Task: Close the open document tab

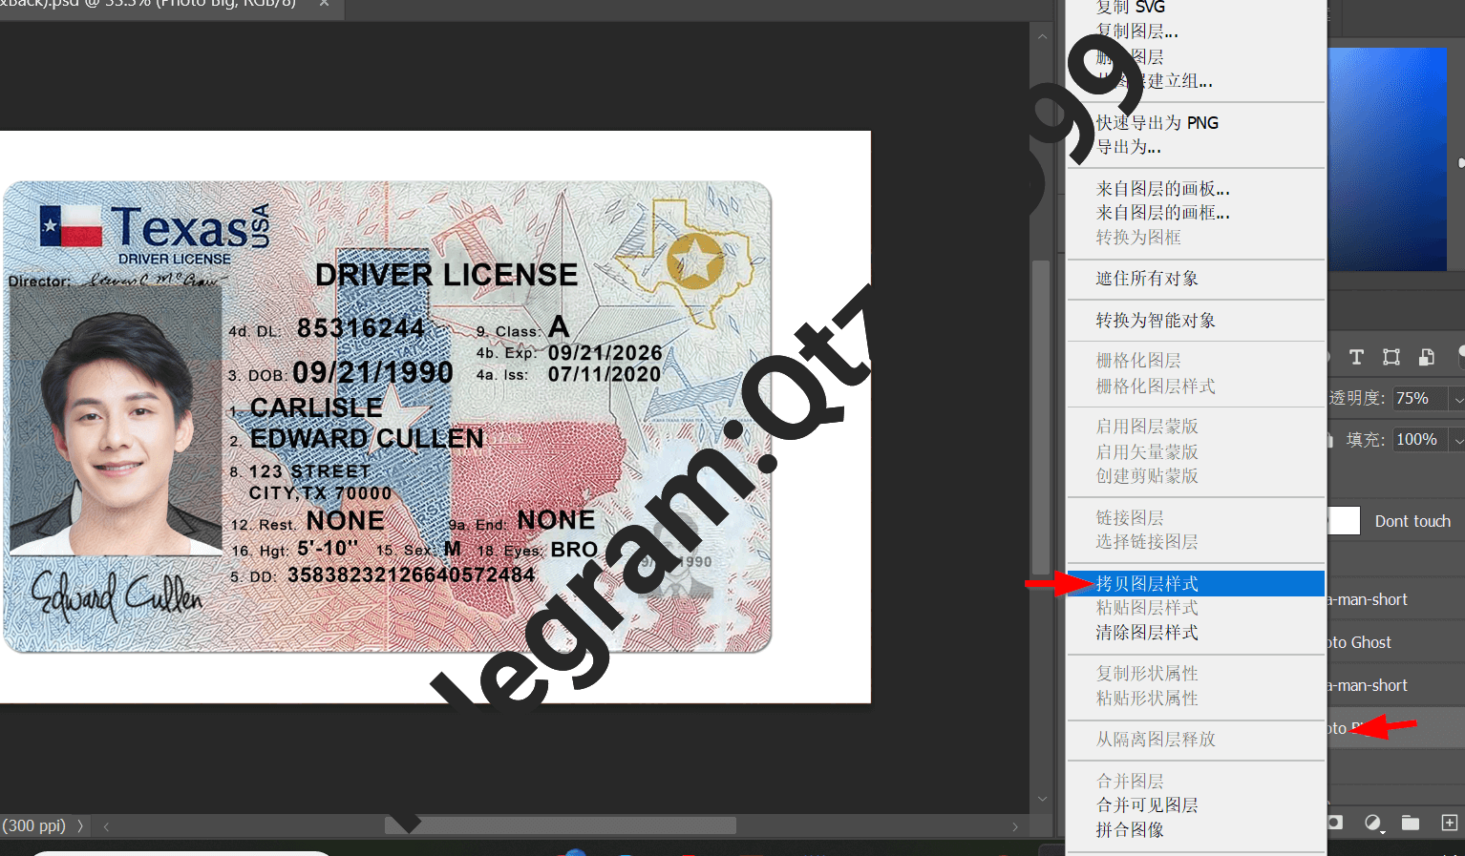Action: (x=324, y=4)
